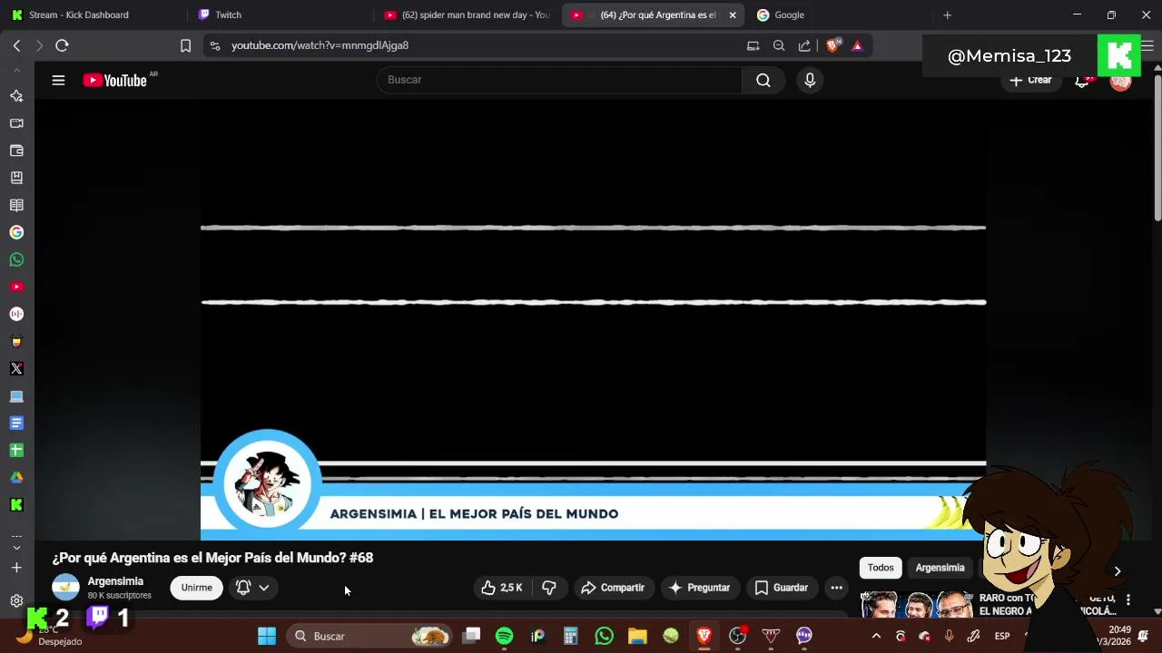The width and height of the screenshot is (1162, 653).
Task: Open the YouTube account avatar menu
Action: (x=1121, y=81)
